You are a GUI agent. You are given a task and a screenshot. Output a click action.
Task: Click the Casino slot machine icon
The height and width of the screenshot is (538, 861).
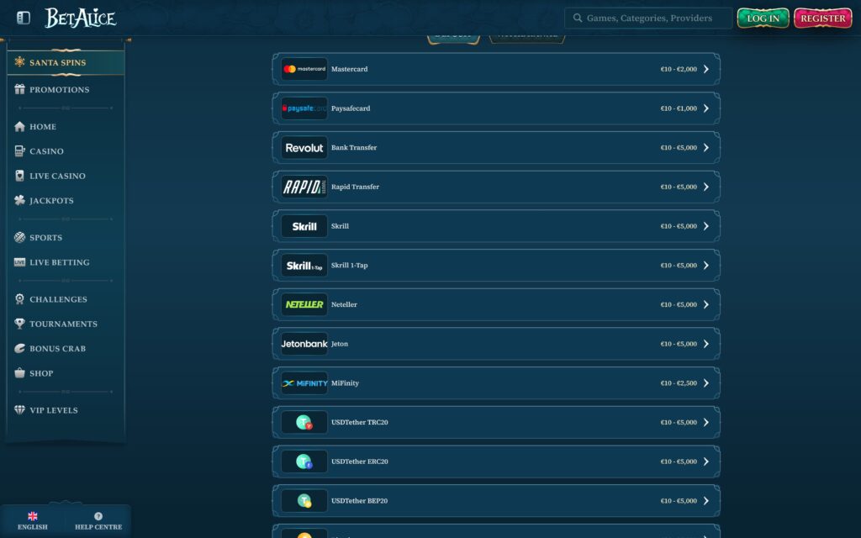click(x=20, y=151)
